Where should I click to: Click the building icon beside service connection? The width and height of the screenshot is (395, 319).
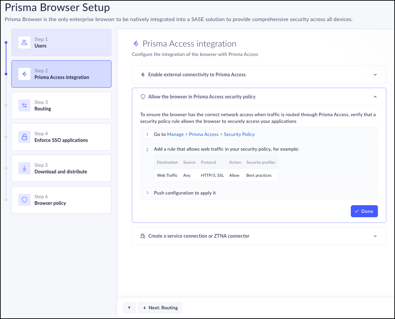click(143, 236)
